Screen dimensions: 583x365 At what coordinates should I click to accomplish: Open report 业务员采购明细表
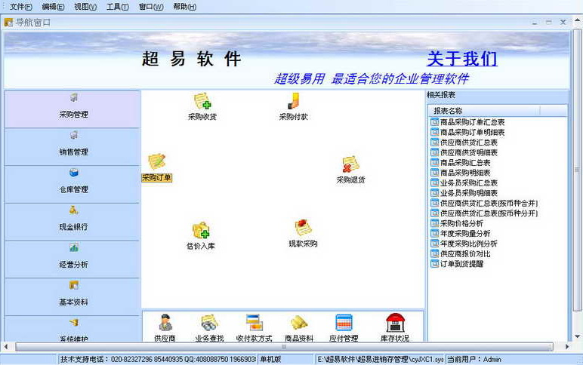tap(468, 193)
